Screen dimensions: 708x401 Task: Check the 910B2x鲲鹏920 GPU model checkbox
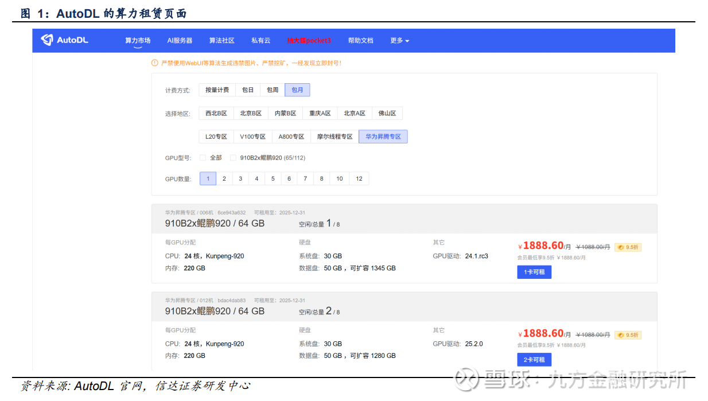tap(233, 158)
